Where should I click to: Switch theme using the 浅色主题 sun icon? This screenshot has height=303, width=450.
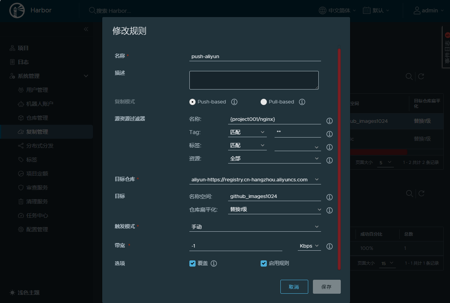12,293
